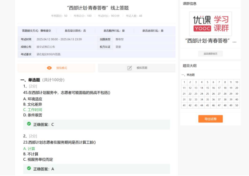Jump to question 5 in the outline grid

point(208,82)
